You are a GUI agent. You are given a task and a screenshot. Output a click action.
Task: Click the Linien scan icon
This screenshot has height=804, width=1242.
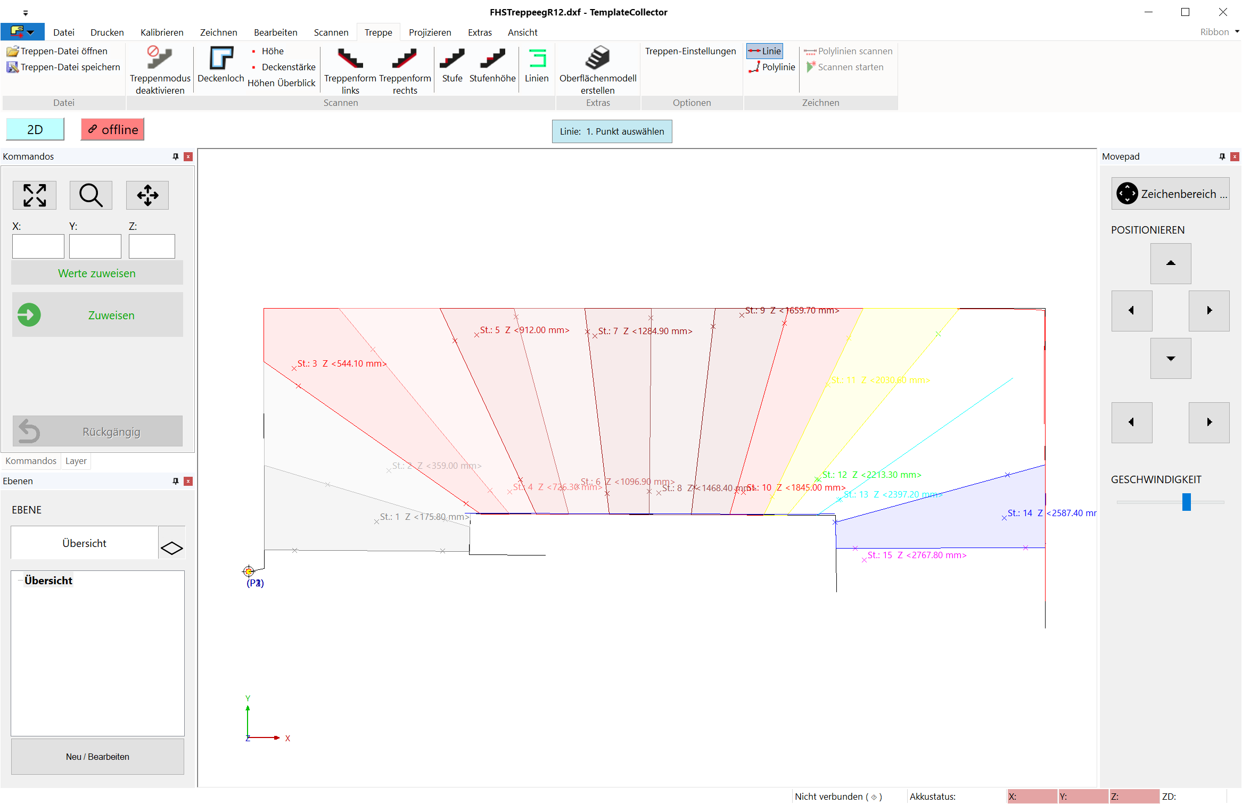coord(537,59)
